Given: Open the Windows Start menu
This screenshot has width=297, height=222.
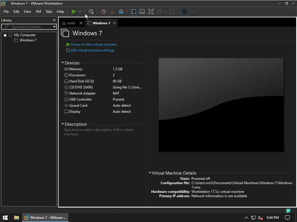Looking at the screenshot, I should [x=5, y=217].
